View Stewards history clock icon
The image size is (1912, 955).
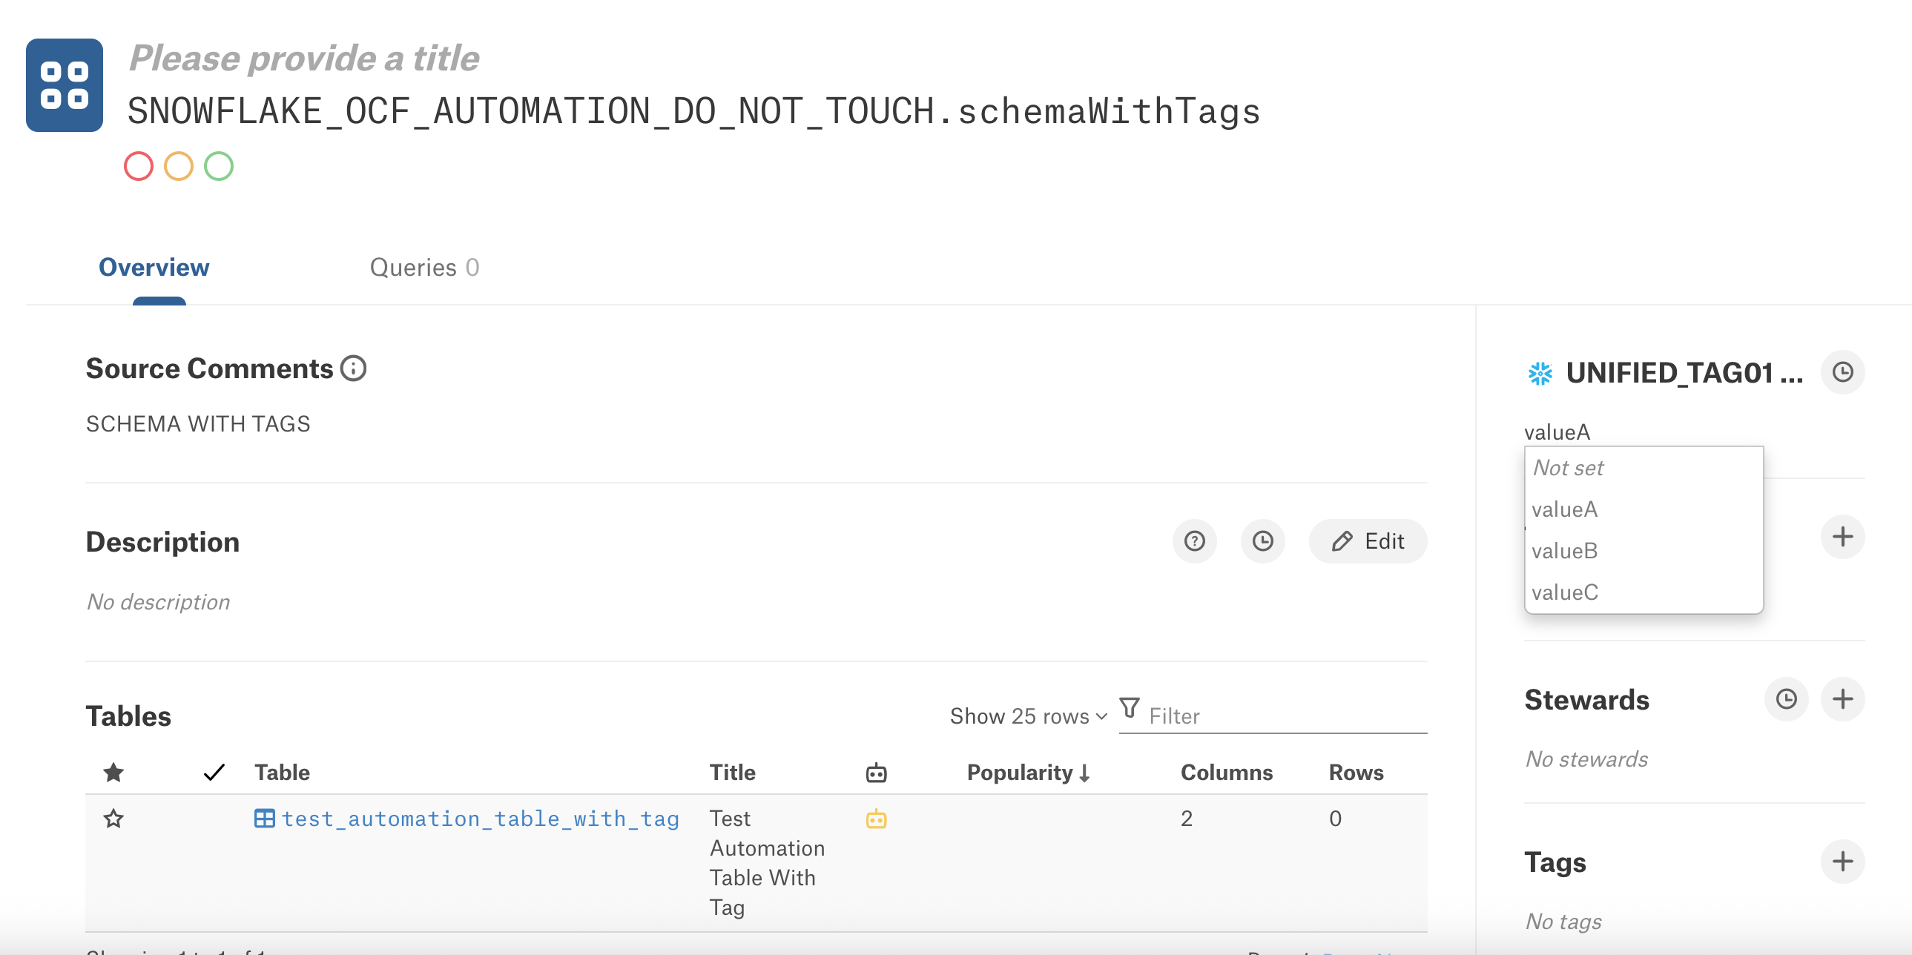pos(1786,699)
